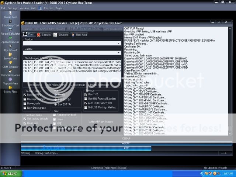236x177 pixels.
Task: Enable the Backup Simlock checkbox
Action: point(25,99)
